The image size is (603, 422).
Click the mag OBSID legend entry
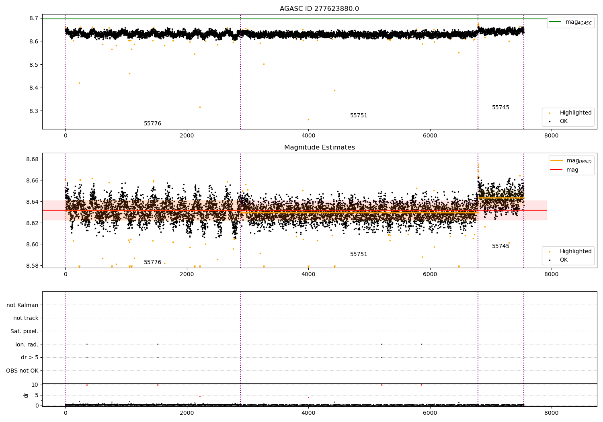[571, 161]
